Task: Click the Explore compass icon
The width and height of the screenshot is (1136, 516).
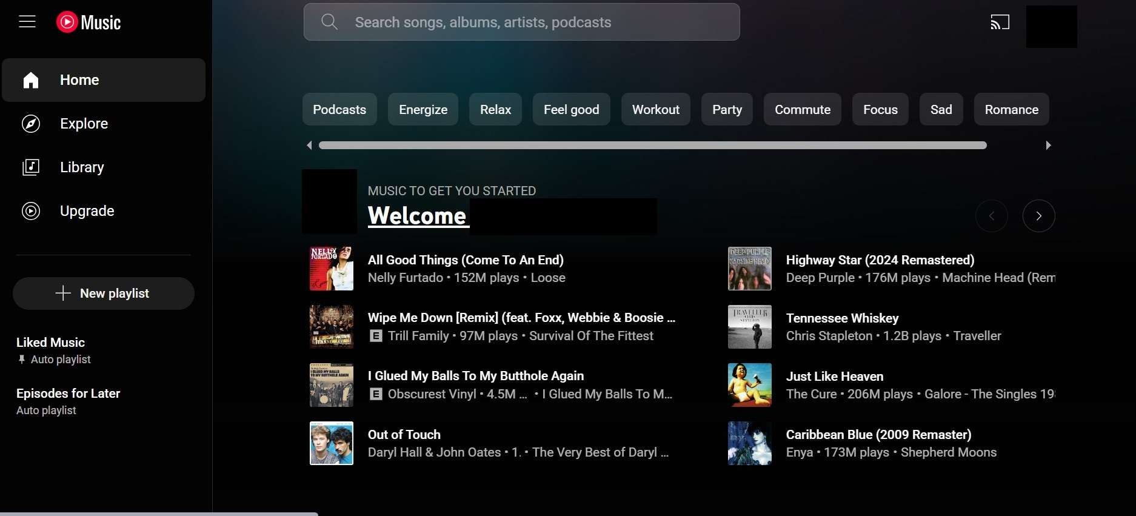Action: pos(31,124)
